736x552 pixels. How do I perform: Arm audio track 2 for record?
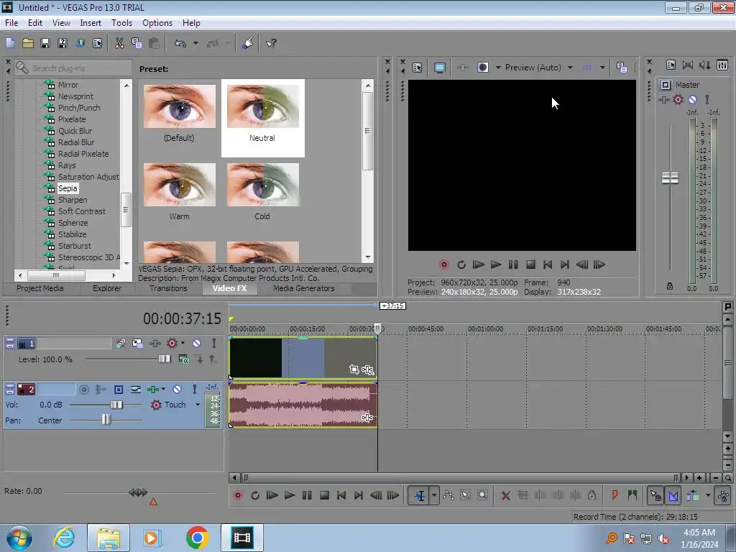tap(84, 389)
